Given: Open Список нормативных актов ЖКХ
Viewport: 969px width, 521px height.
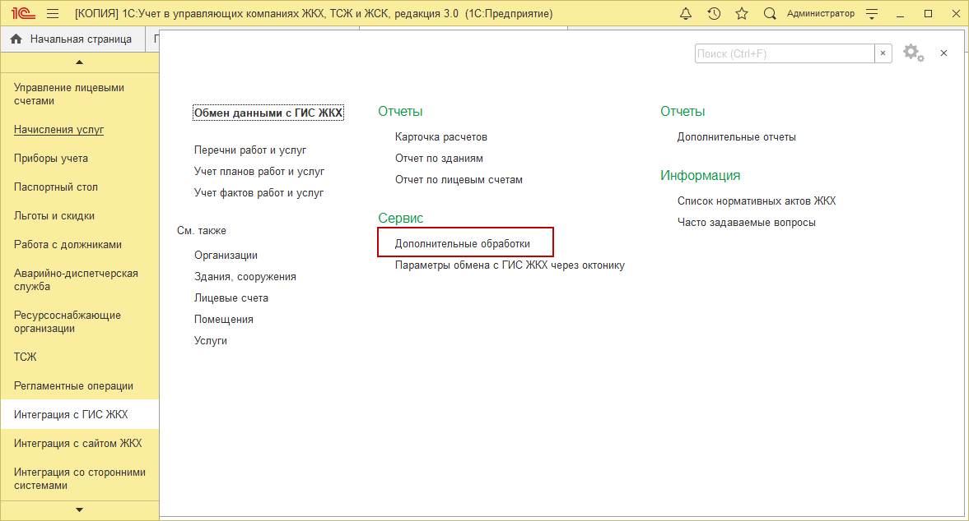Looking at the screenshot, I should pyautogui.click(x=757, y=201).
